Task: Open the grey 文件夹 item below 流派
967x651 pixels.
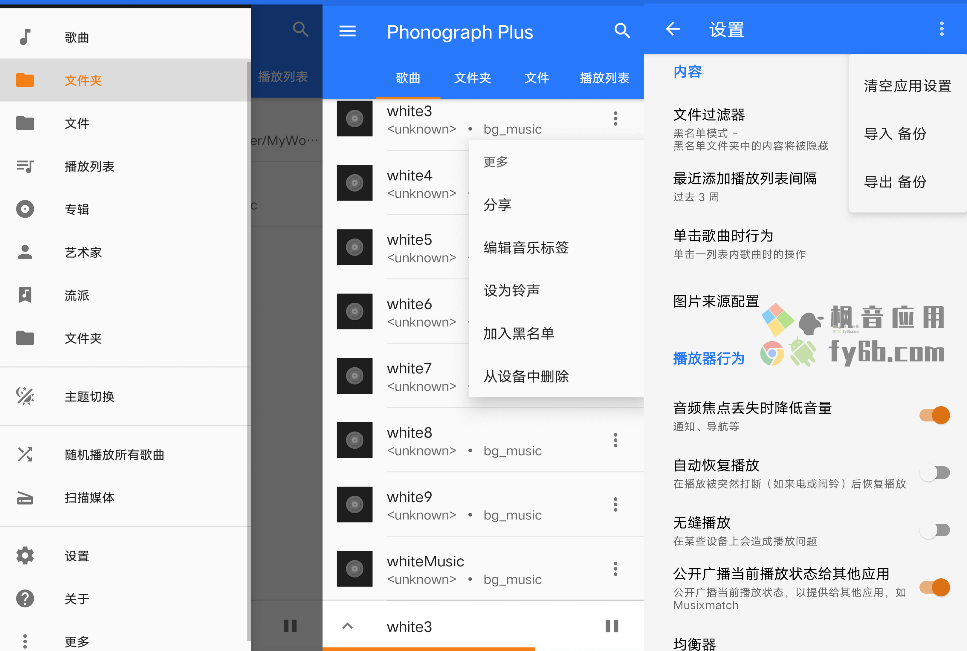Action: click(x=125, y=338)
